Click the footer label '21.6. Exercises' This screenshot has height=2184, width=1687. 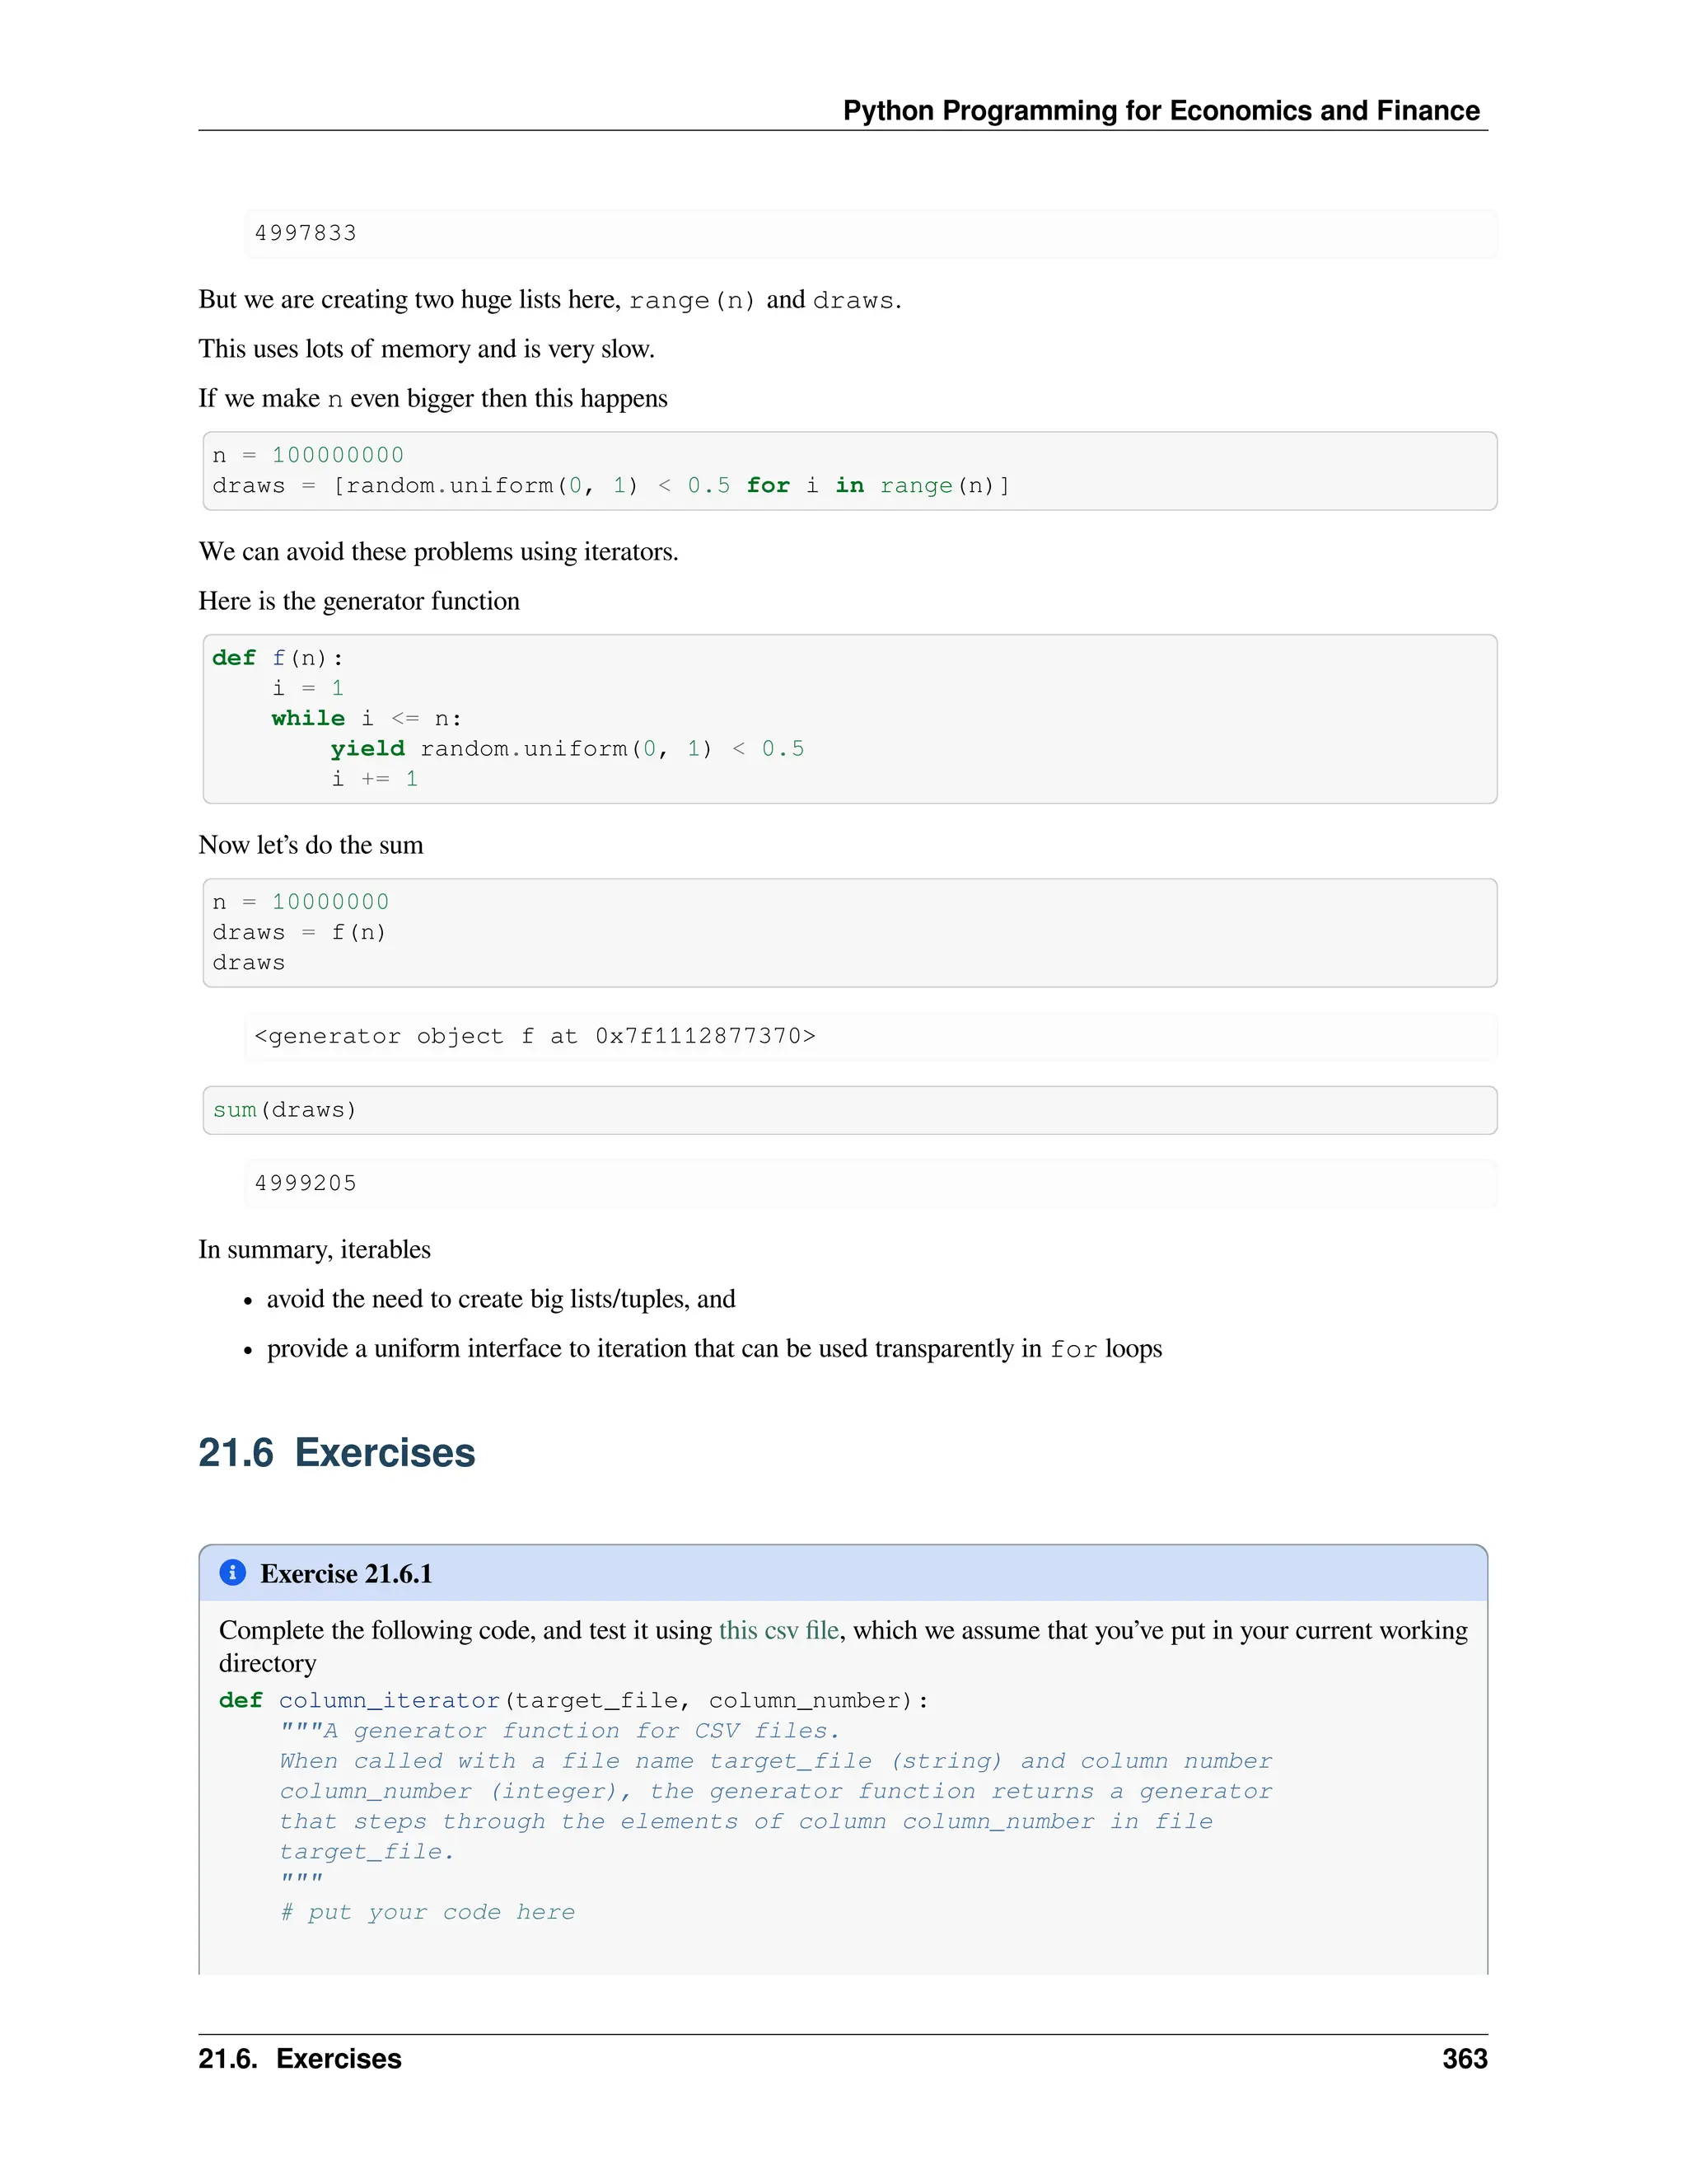click(300, 2058)
